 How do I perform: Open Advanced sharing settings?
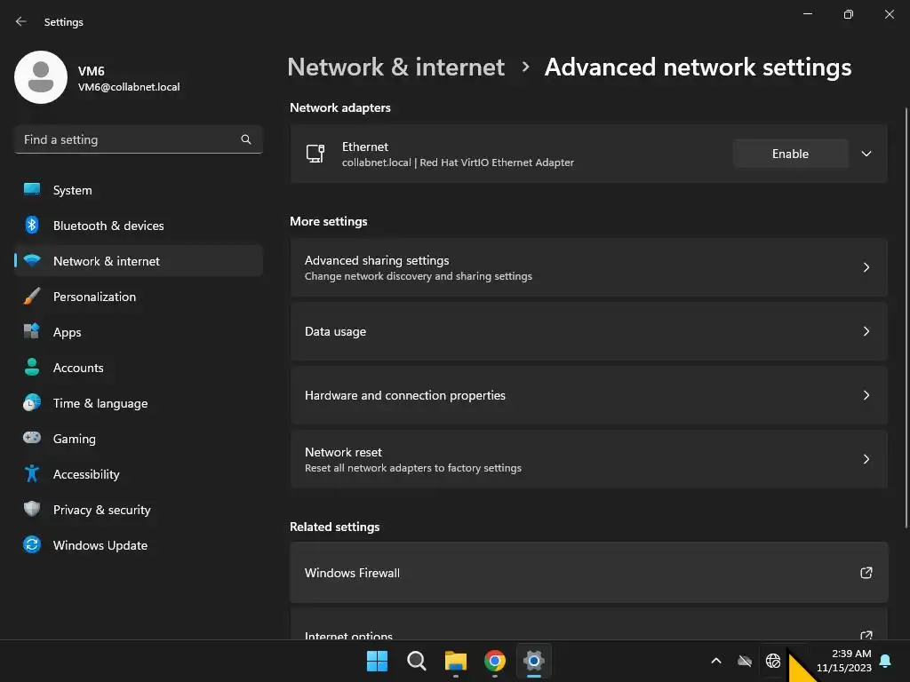[588, 267]
